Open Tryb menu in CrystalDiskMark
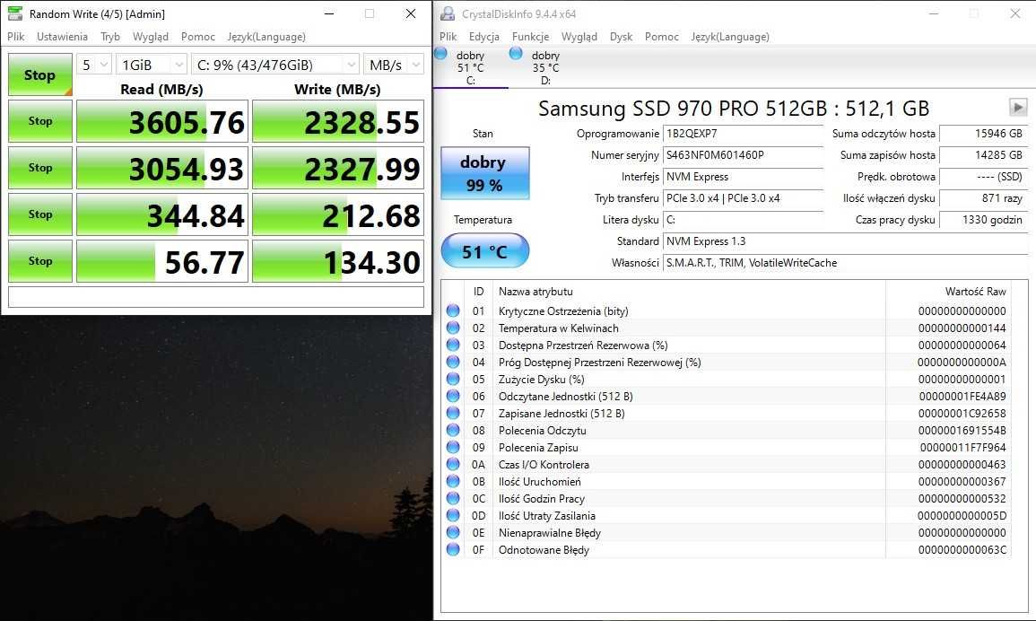1036x621 pixels. coord(110,37)
